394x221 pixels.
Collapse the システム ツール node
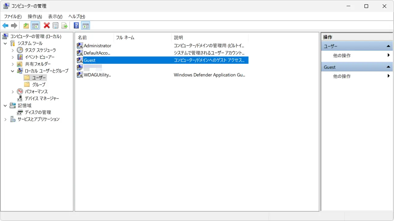pyautogui.click(x=5, y=43)
